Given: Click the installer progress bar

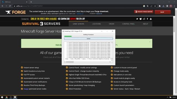Looking at the screenshot, I should pyautogui.click(x=88, y=36).
